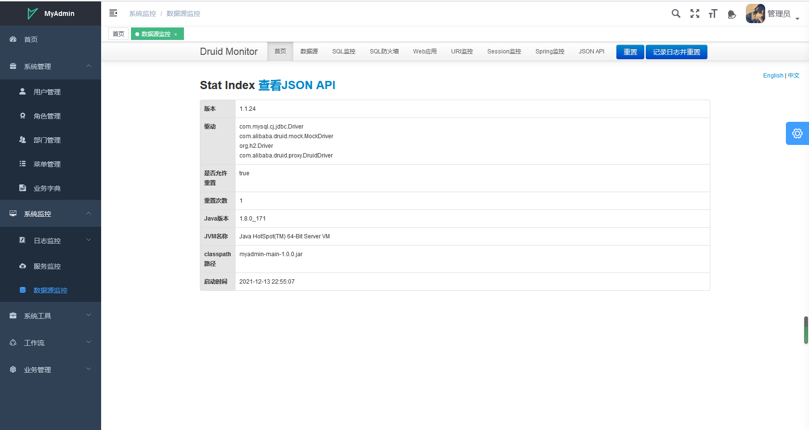
Task: Toggle fullscreen mode icon
Action: tap(695, 13)
